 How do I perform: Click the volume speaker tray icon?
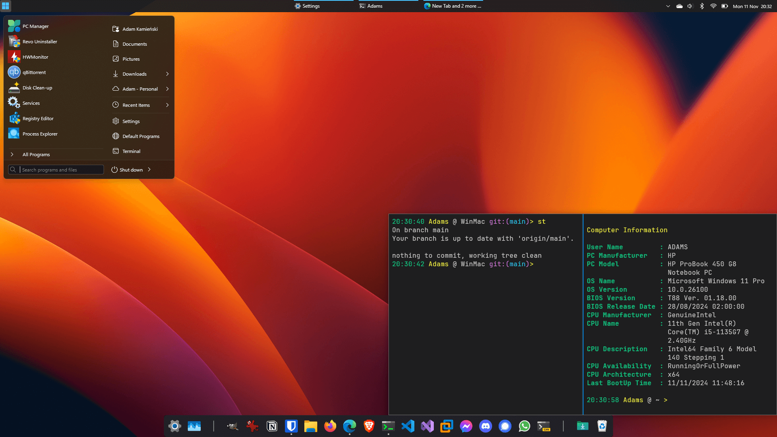690,6
